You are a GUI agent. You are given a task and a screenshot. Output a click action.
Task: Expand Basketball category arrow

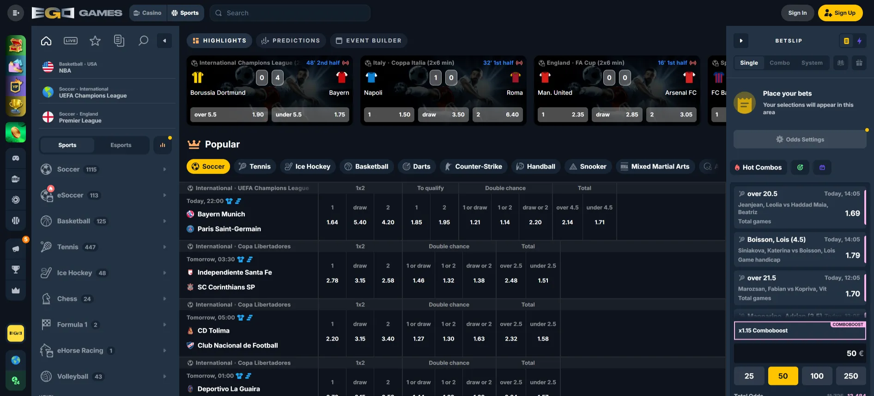(x=164, y=221)
